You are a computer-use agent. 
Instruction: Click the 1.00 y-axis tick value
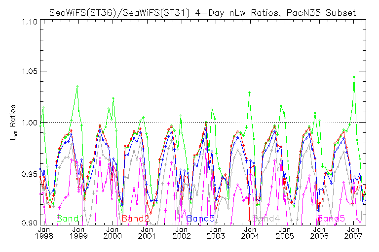30,123
